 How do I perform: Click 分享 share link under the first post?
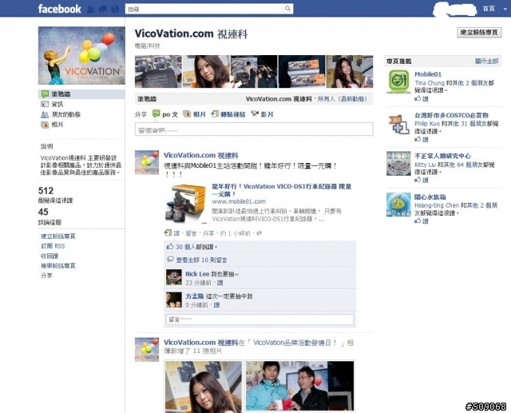coord(208,233)
